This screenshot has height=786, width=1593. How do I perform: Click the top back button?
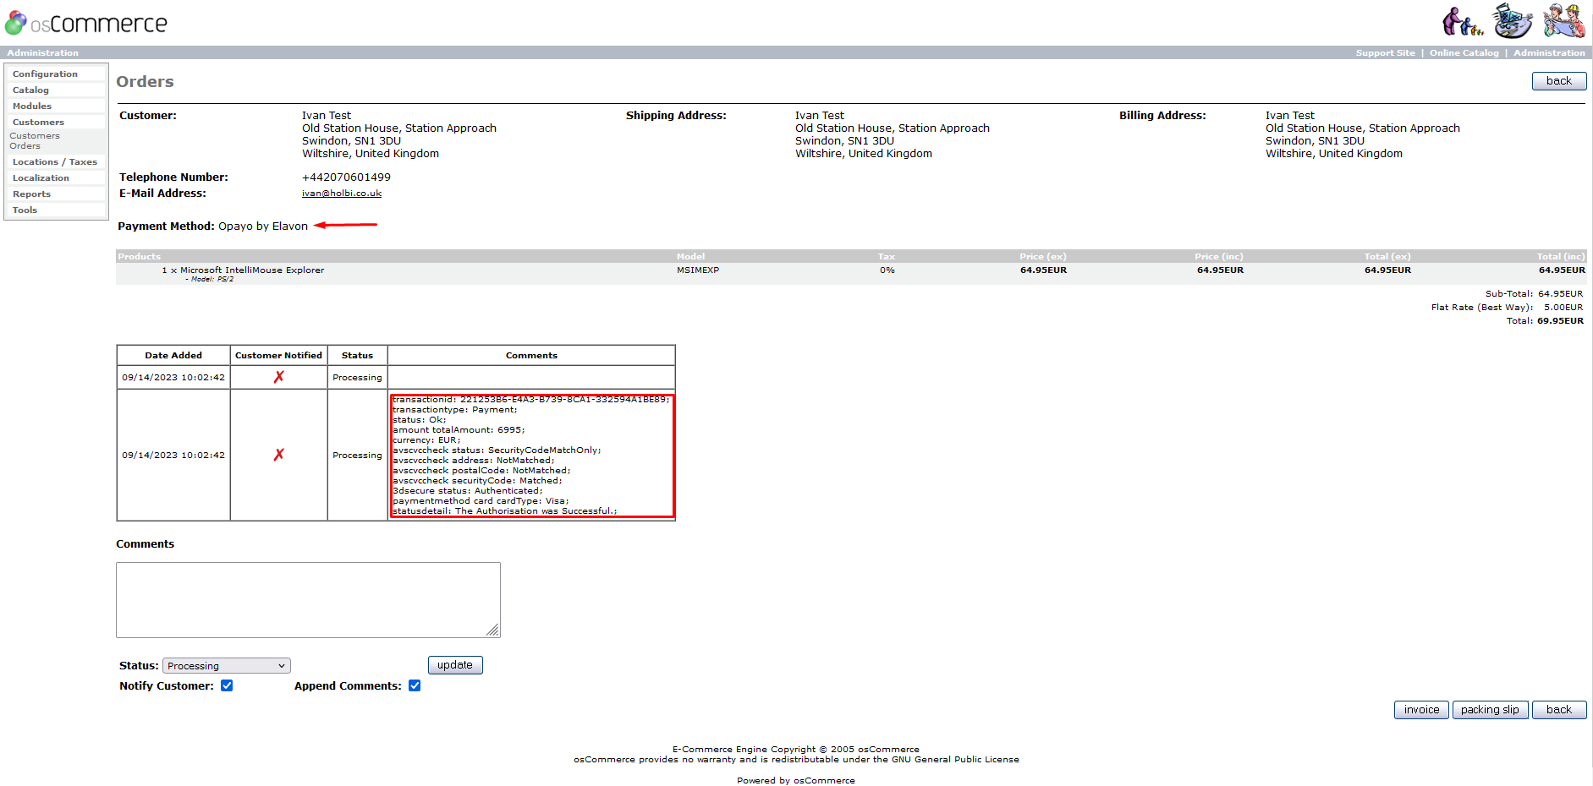click(x=1558, y=81)
